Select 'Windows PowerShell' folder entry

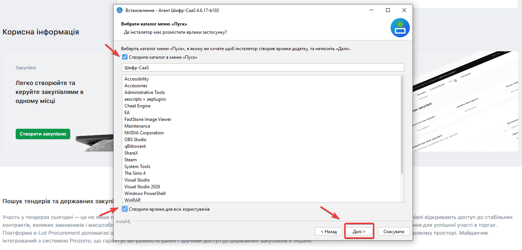pos(145,193)
